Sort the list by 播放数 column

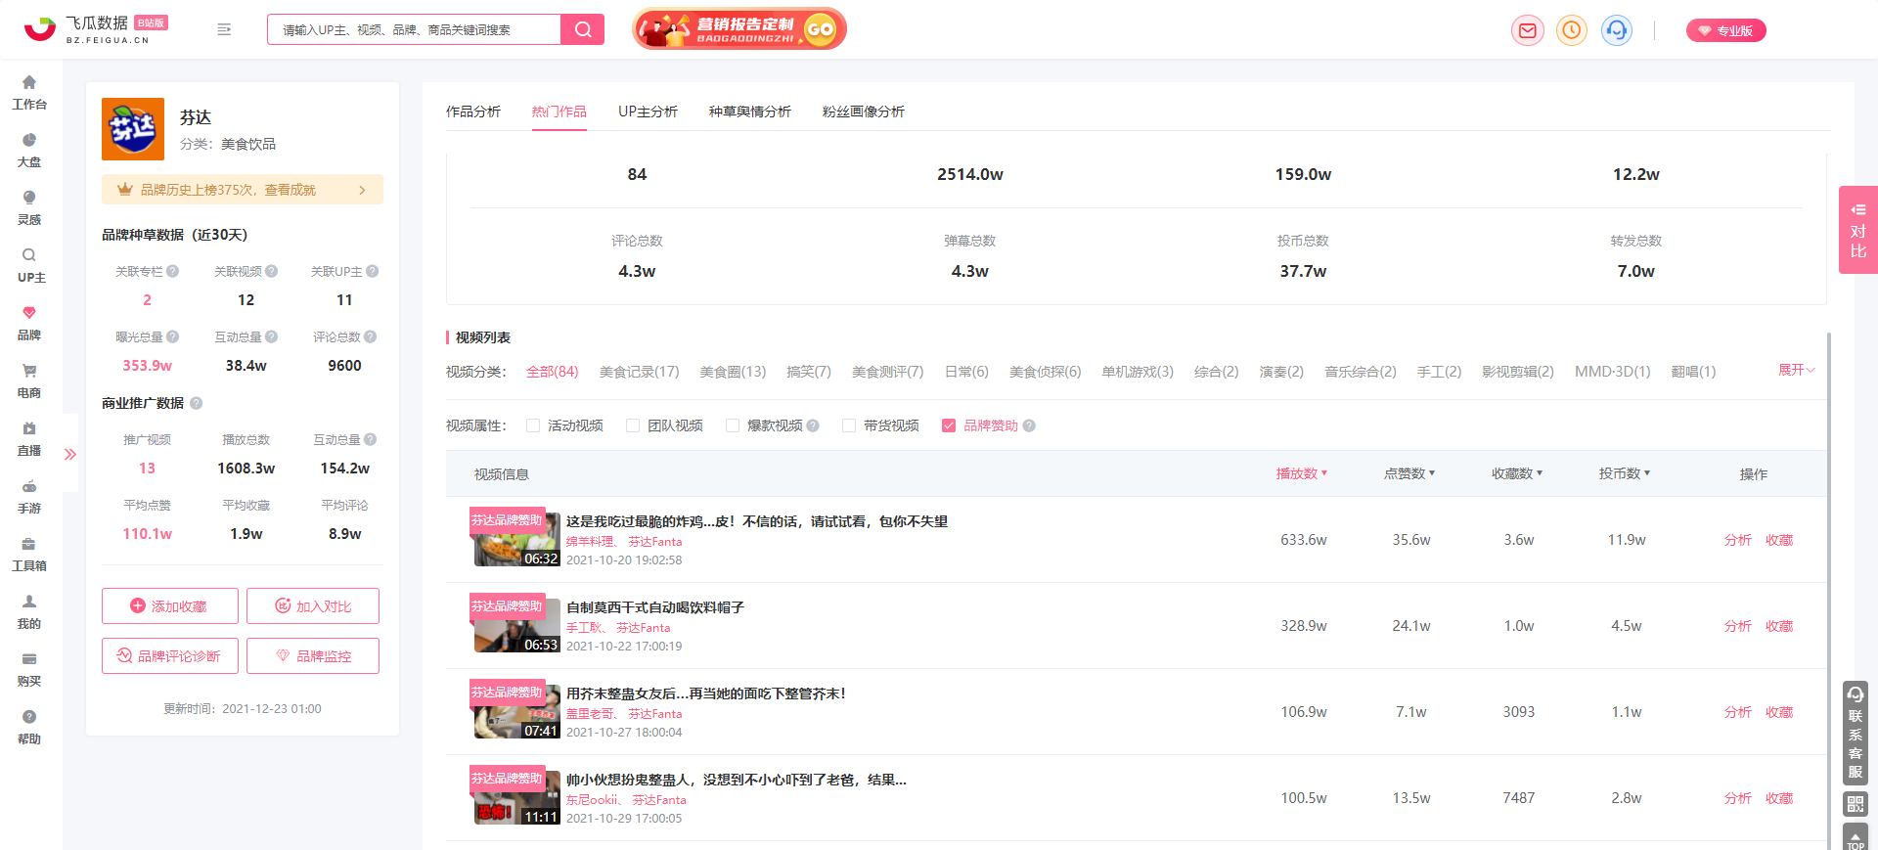[1302, 473]
